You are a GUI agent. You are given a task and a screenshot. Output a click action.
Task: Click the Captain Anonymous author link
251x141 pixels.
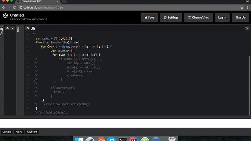tap(34, 19)
